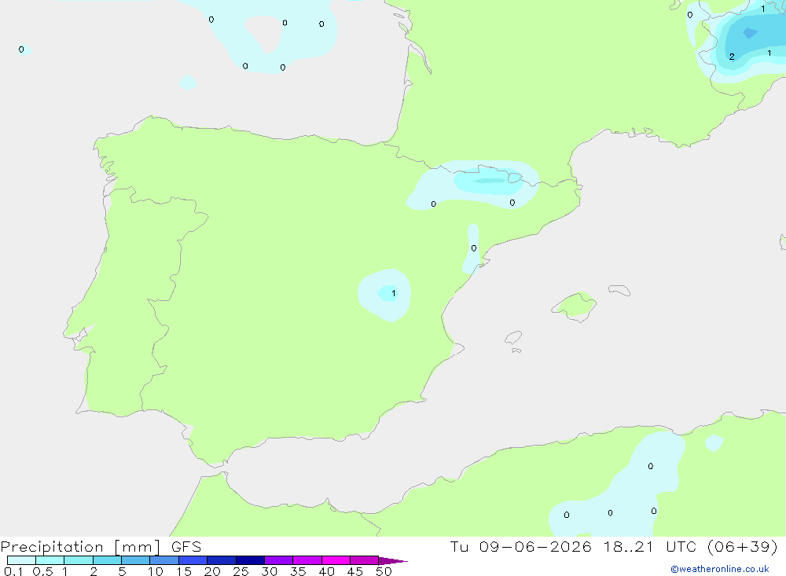Select the 5–10 mm light blue swatch
Image resolution: width=786 pixels, height=576 pixels.
click(x=135, y=560)
